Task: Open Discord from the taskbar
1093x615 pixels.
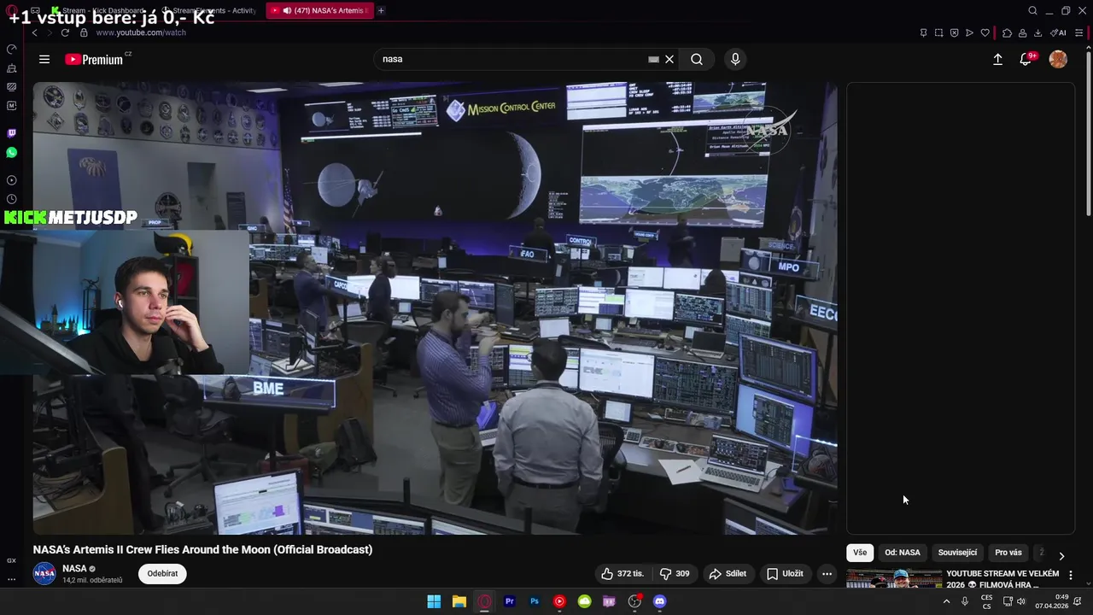Action: tap(659, 601)
